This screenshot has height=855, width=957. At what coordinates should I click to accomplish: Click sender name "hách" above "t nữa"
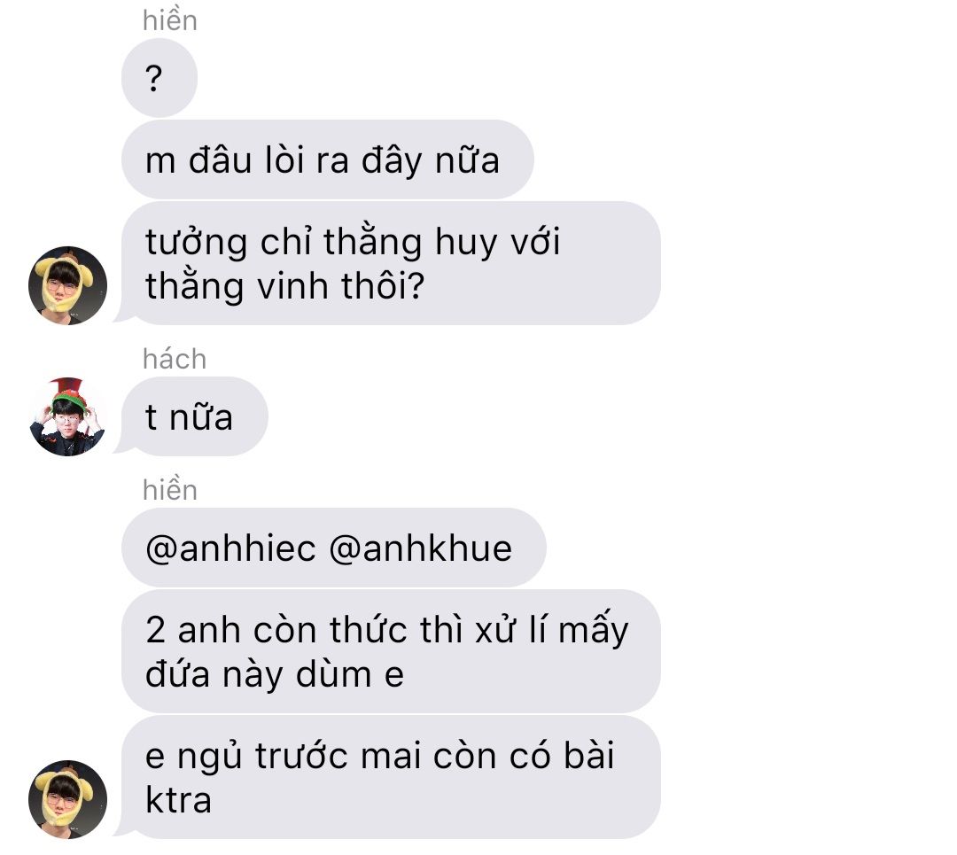click(x=175, y=359)
